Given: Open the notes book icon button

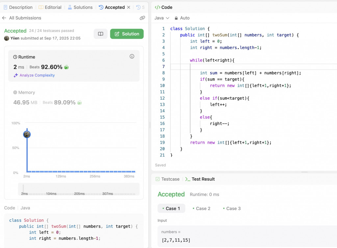Looking at the screenshot, I should tap(101, 34).
